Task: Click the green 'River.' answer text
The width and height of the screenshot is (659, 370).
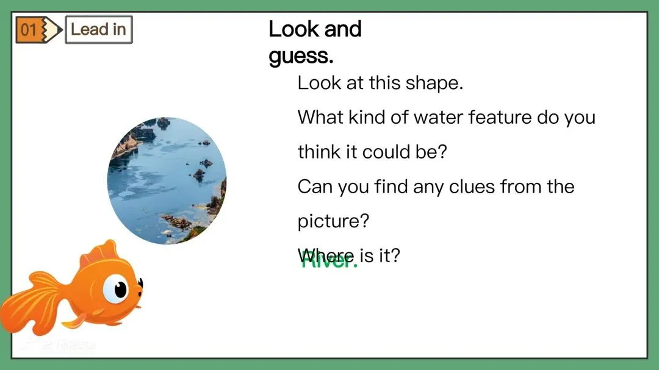Action: coord(329,261)
